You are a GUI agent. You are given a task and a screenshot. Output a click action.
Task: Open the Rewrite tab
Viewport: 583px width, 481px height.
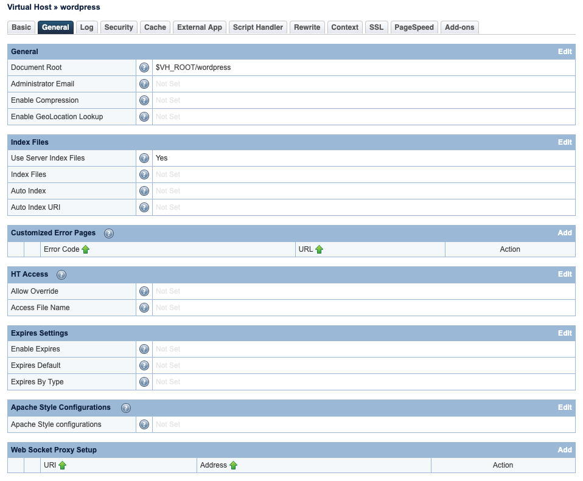click(x=307, y=27)
